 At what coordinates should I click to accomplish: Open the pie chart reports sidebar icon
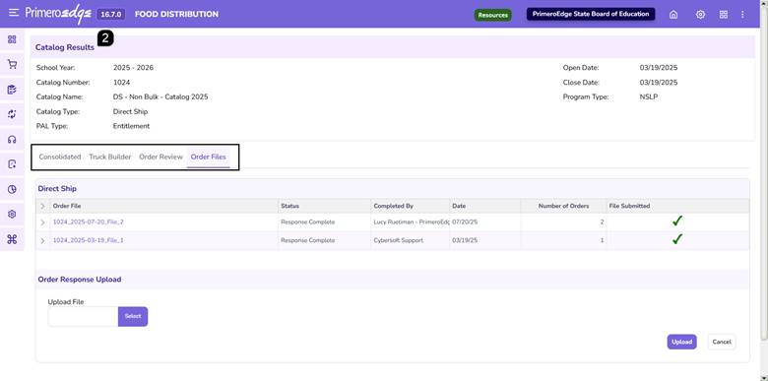pos(12,190)
